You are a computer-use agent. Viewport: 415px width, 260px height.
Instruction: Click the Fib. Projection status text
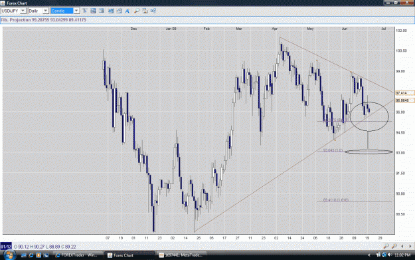click(x=43, y=20)
